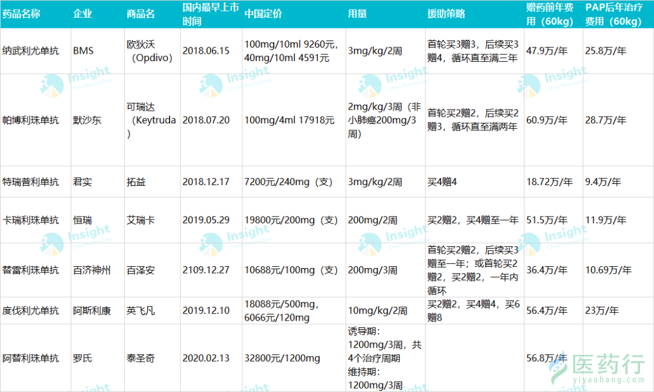Select launch date '2109.12.27'
Viewport: 654px width, 392px height.
206,270
